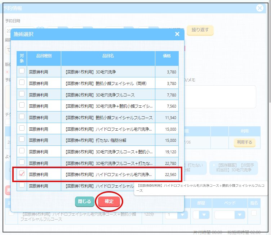The height and width of the screenshot is (235, 271).
Task: Close the 予約情報 window with the X icon
Action: 259,8
